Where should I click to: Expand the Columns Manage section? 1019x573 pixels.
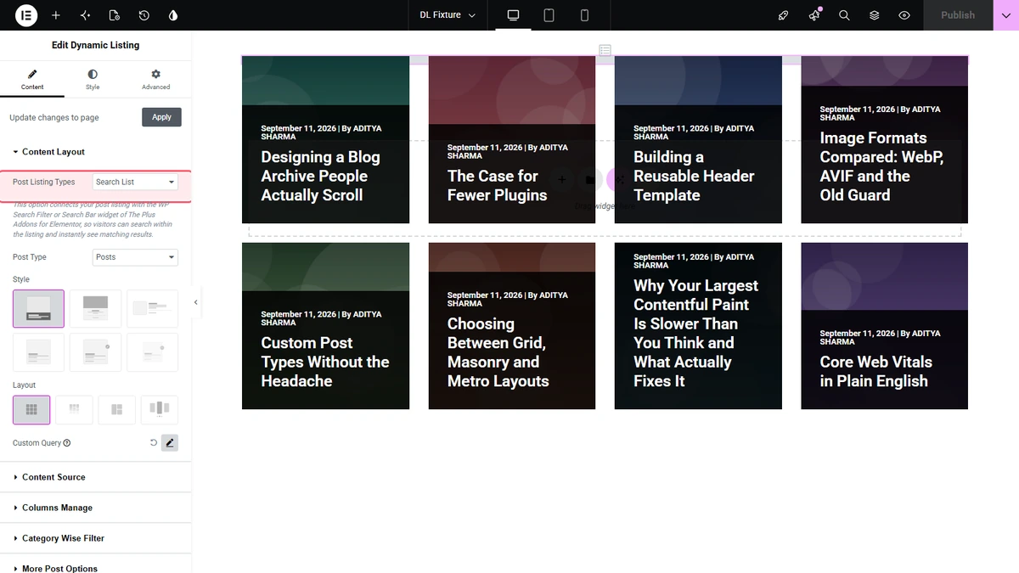96,508
